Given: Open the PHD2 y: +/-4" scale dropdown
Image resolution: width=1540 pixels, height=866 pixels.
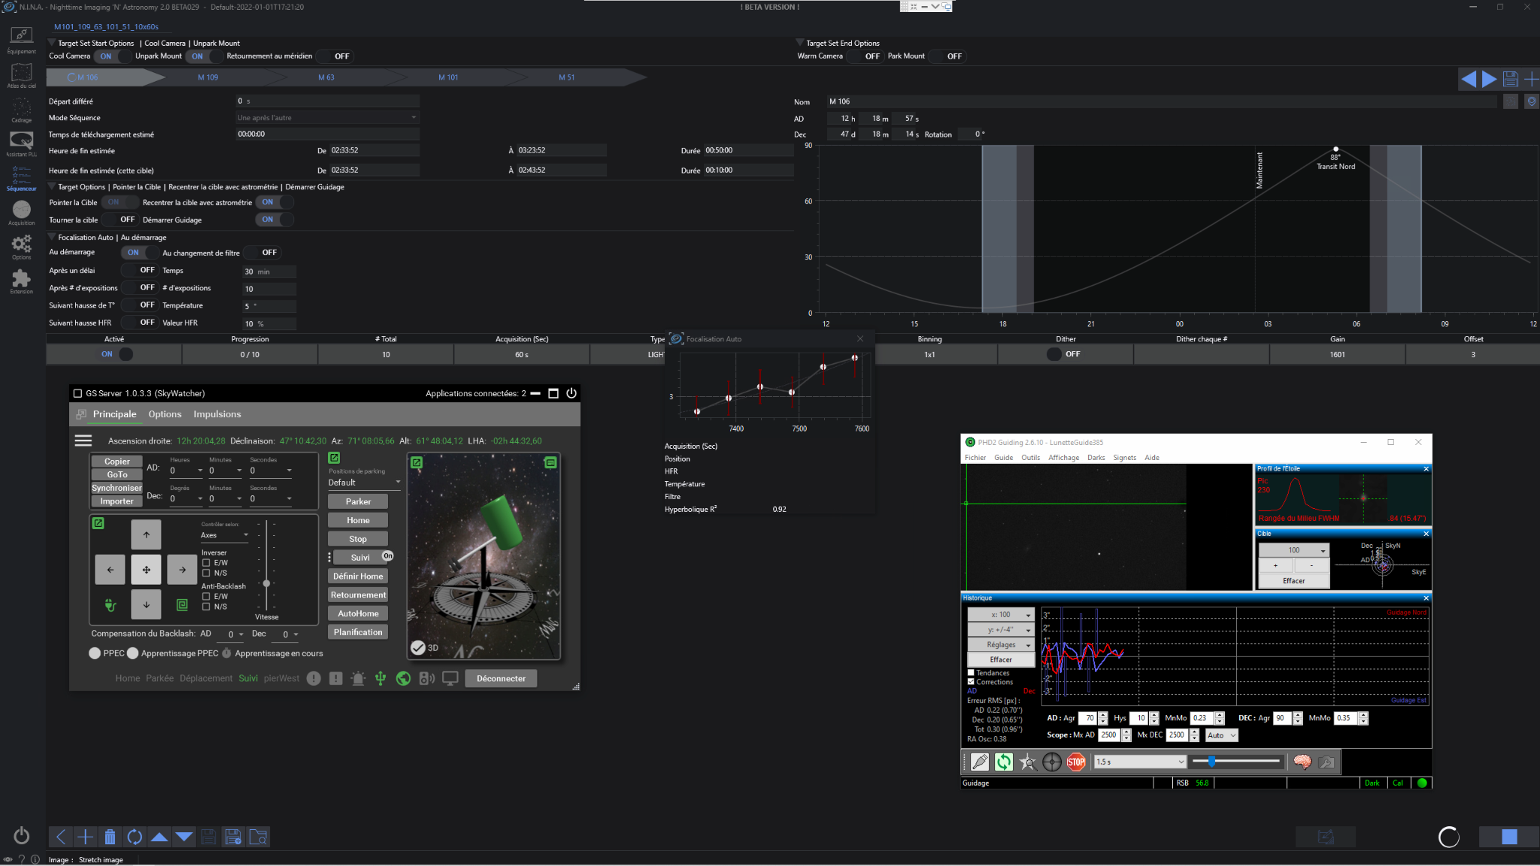Looking at the screenshot, I should [1001, 630].
